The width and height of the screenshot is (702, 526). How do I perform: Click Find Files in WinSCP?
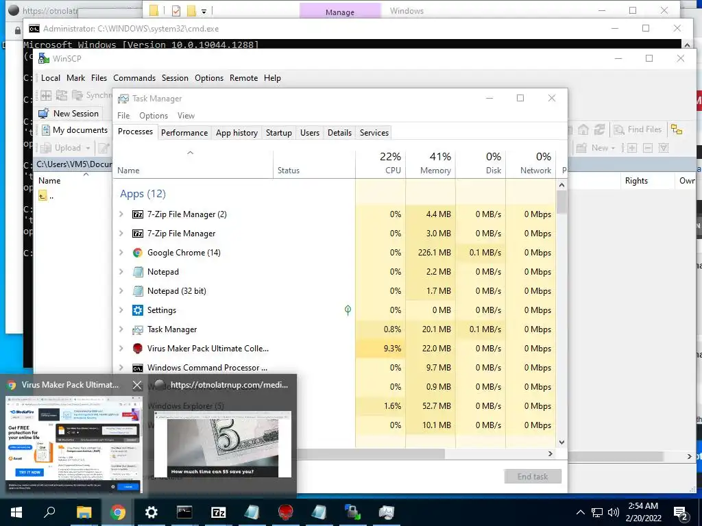tap(638, 129)
